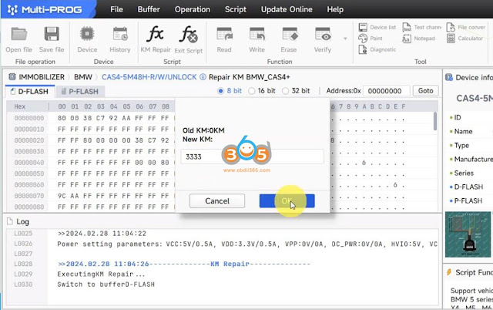Open the Buffer menu
Viewport: 493px width, 310px height.
[149, 9]
